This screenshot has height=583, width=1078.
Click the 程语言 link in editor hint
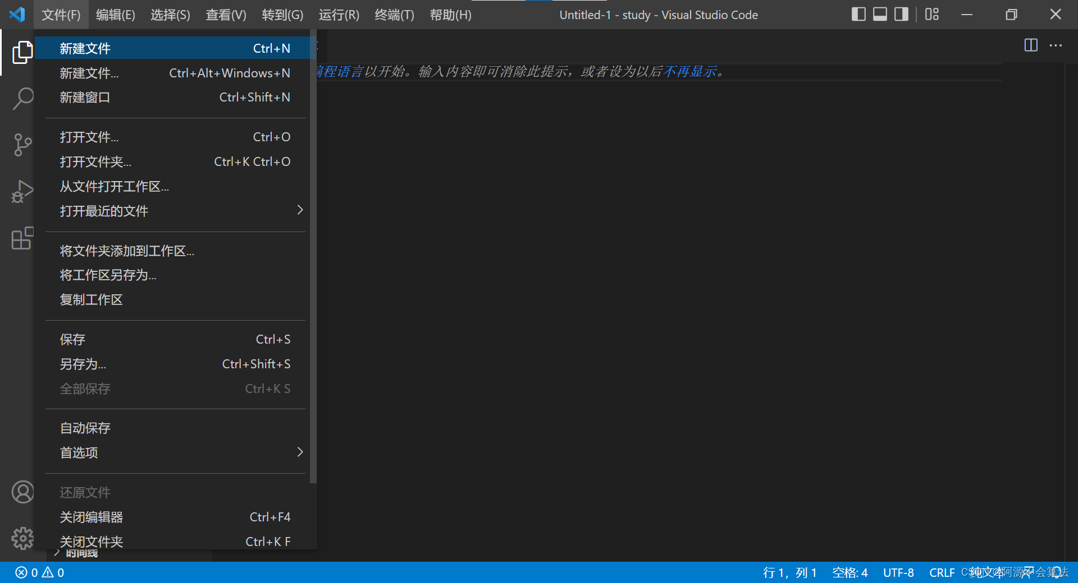[x=340, y=72]
